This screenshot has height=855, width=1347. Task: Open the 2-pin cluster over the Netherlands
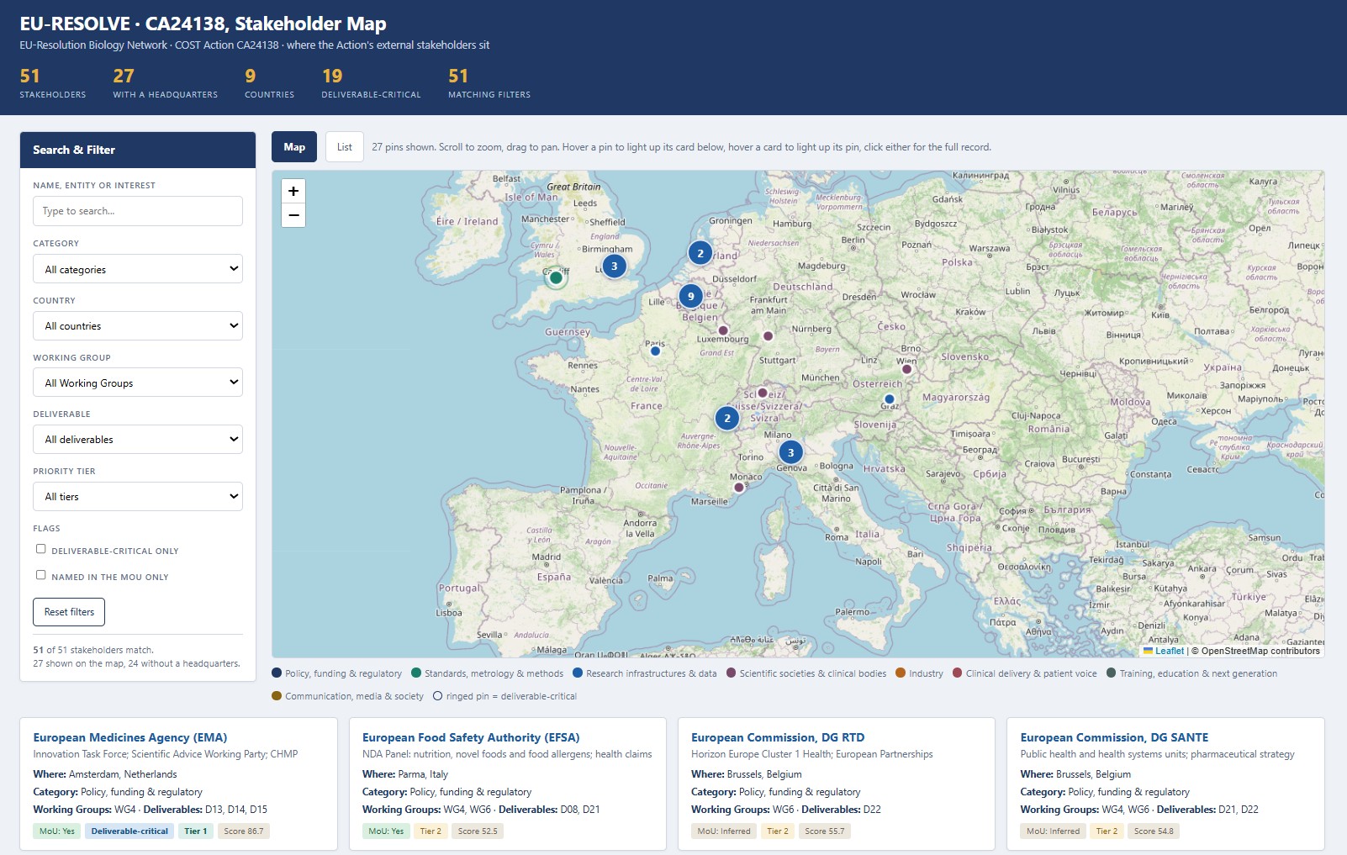(700, 253)
